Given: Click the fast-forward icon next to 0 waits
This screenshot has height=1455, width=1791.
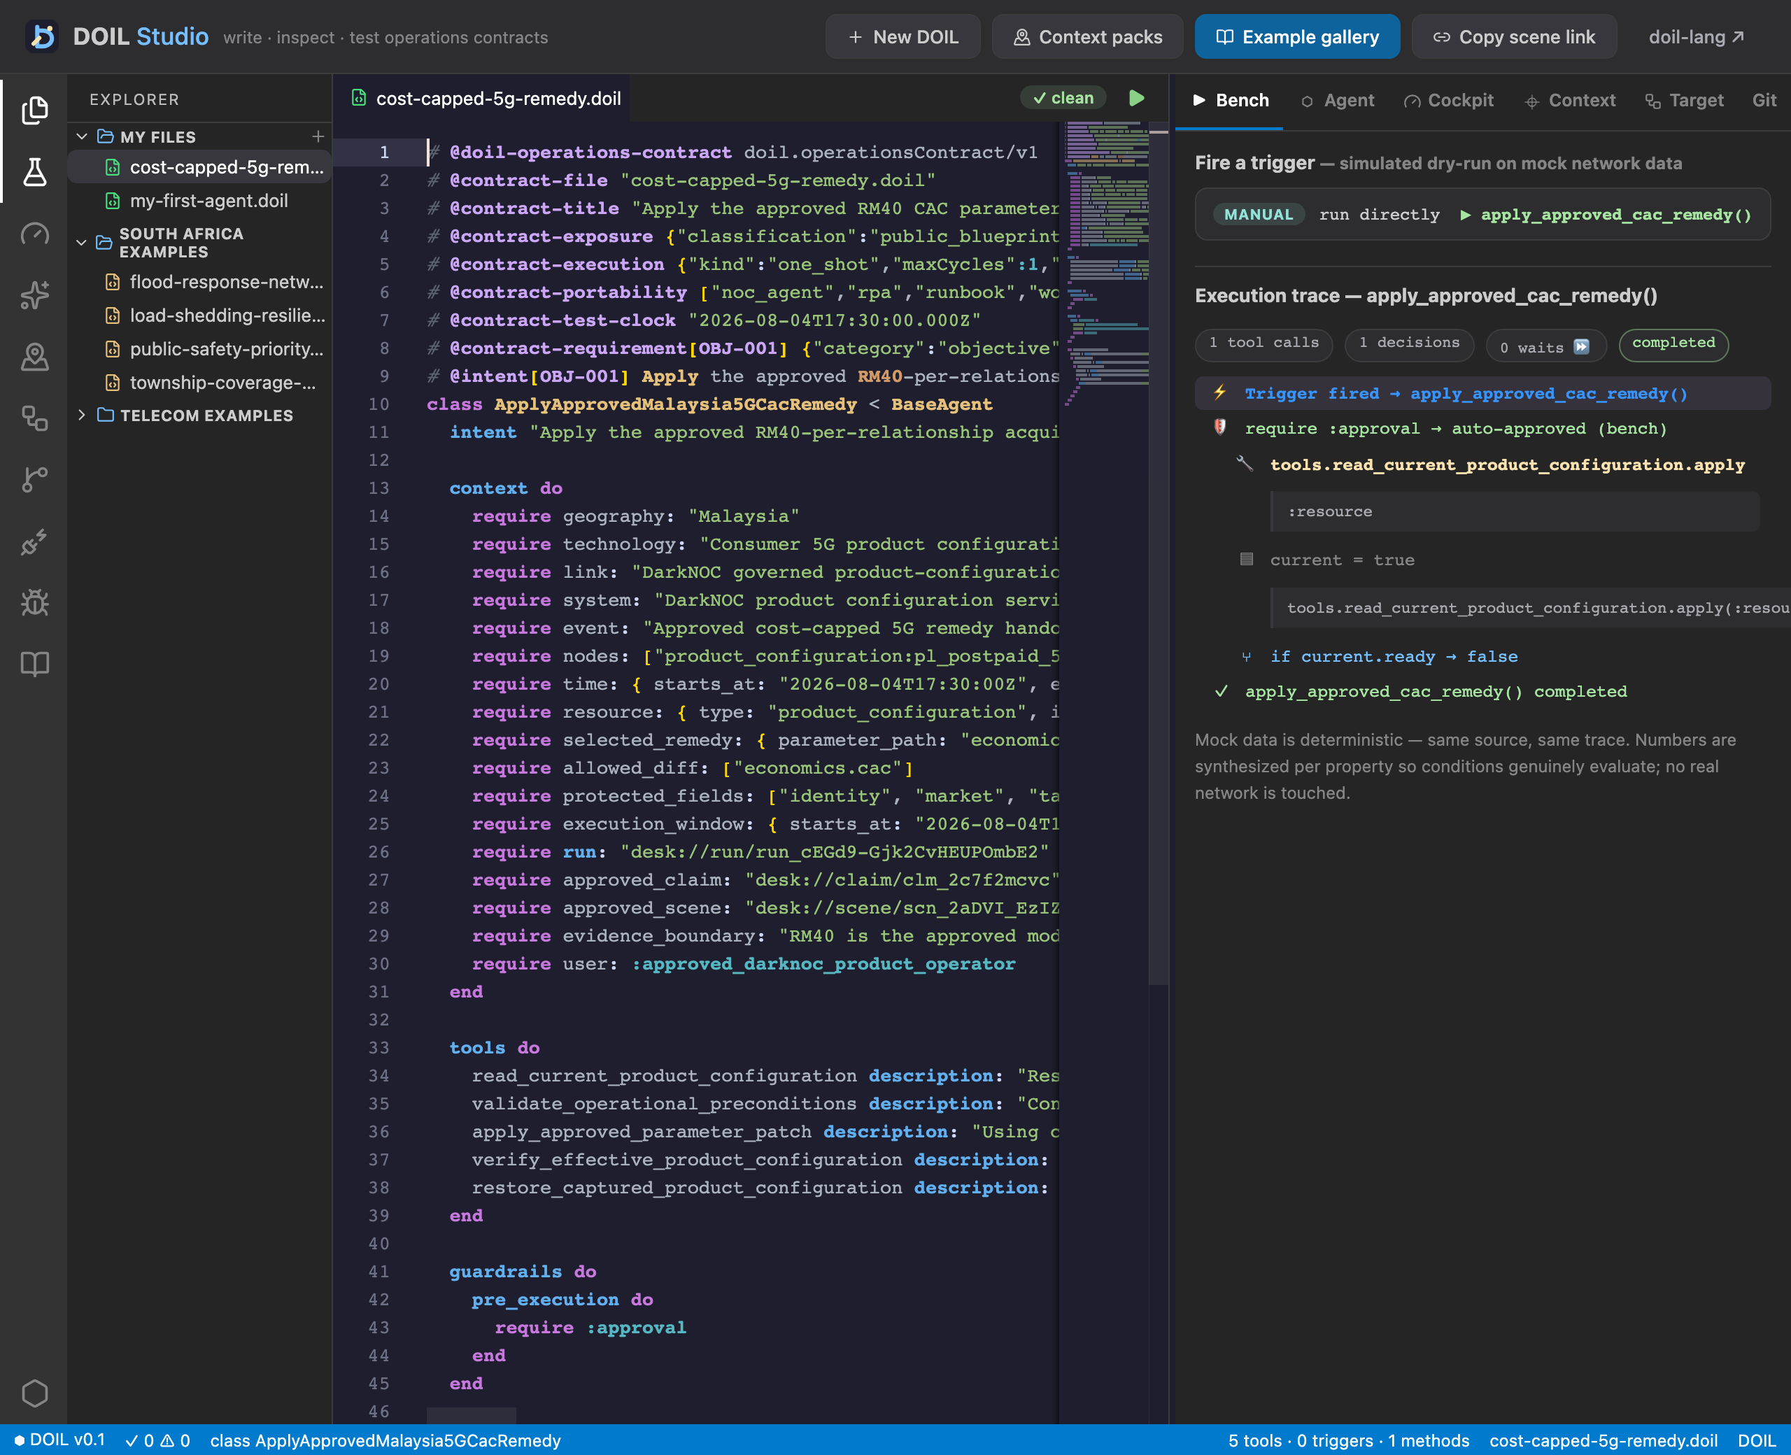Looking at the screenshot, I should coord(1582,347).
